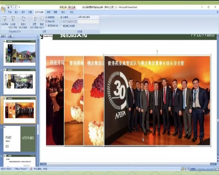This screenshot has width=219, height=175.
Task: Go to previous slide using double-arrow up
Action: click(218, 157)
